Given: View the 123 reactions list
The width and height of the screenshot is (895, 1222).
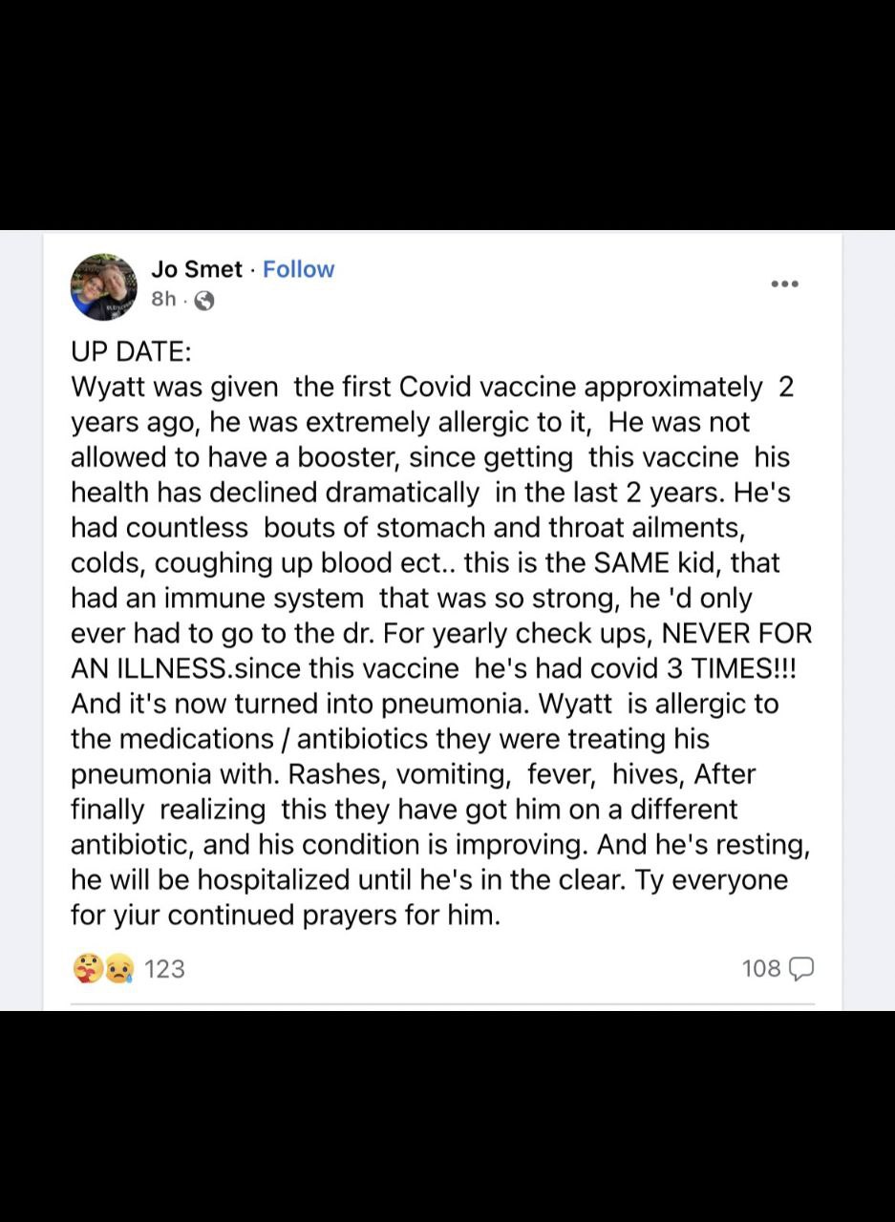Looking at the screenshot, I should [164, 969].
